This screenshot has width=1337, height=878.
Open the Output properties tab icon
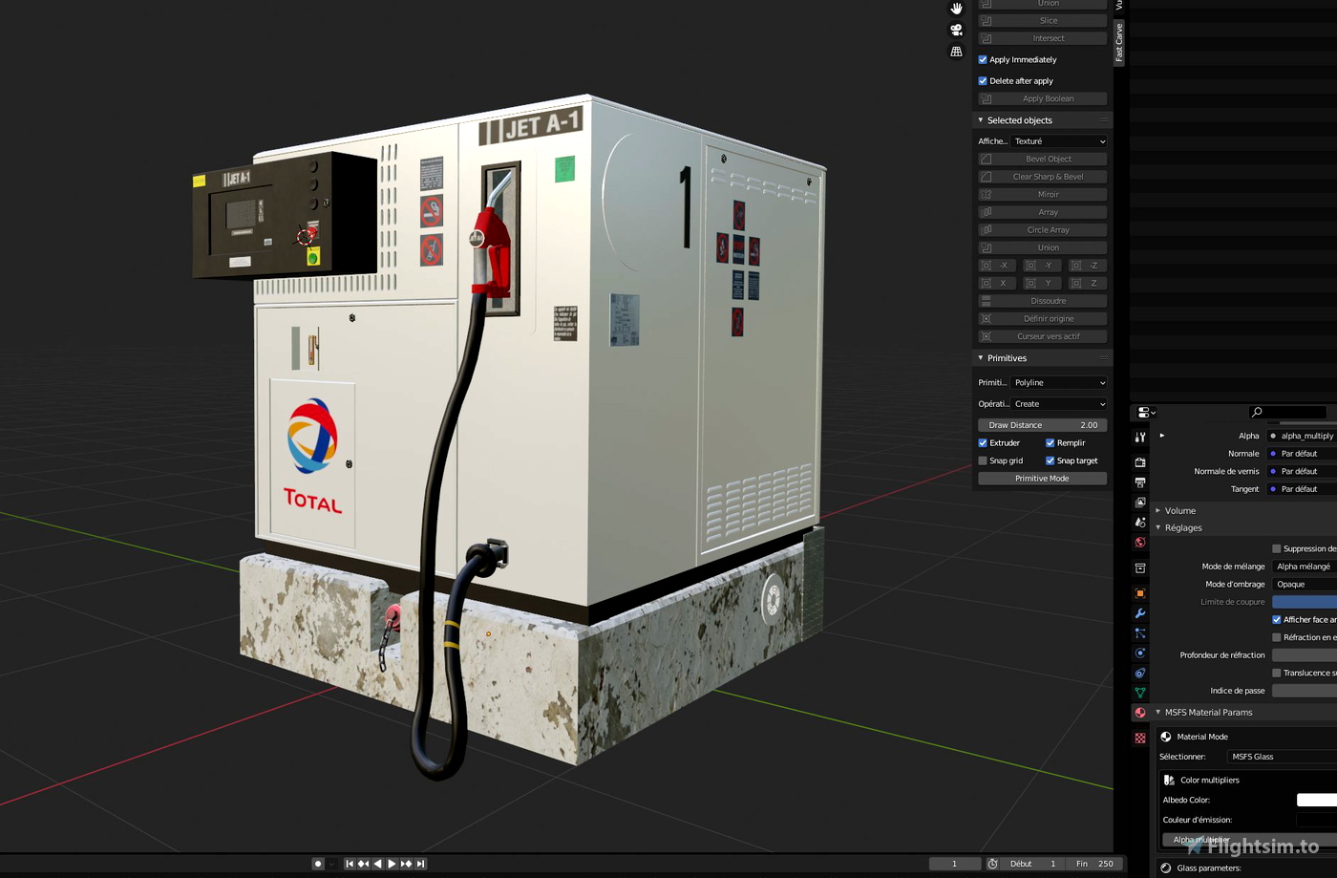[1140, 482]
